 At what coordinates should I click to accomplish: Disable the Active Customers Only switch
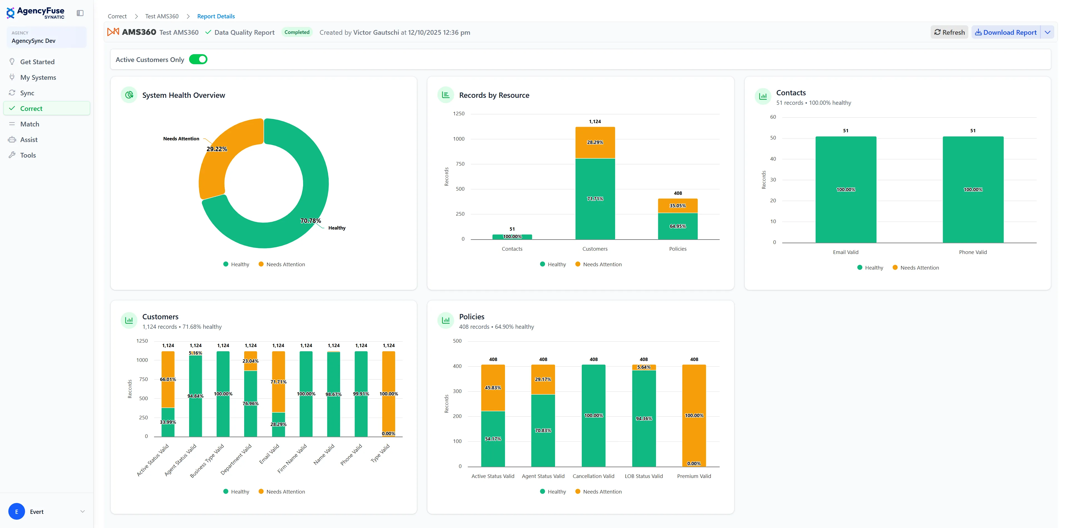[x=198, y=59]
